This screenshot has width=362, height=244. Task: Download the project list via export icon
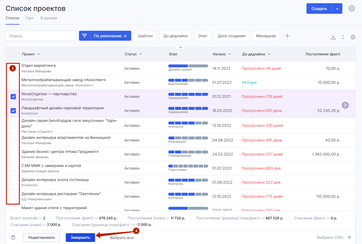pyautogui.click(x=333, y=37)
